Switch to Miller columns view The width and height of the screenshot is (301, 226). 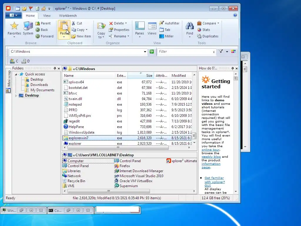166,36
